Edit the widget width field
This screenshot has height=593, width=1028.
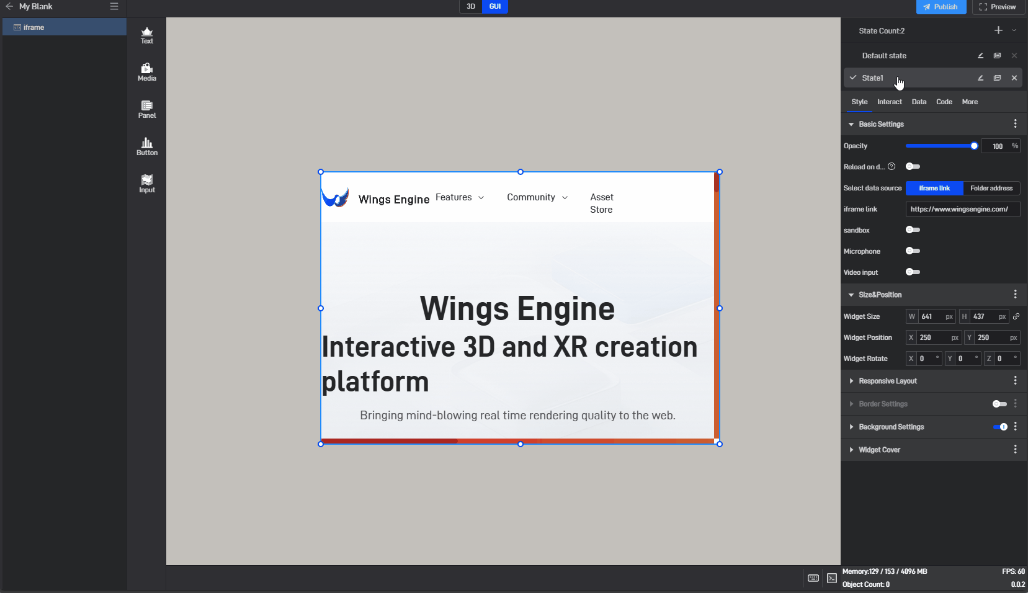click(x=931, y=316)
